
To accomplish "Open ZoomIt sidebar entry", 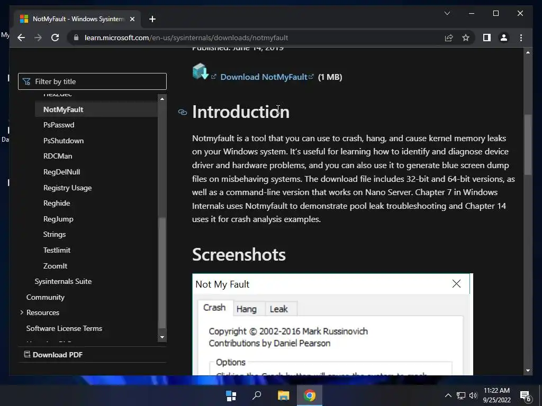I will tap(55, 266).
